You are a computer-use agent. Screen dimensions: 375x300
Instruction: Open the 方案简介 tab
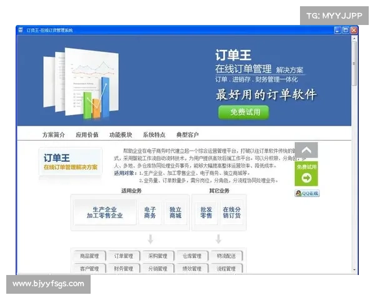click(54, 135)
